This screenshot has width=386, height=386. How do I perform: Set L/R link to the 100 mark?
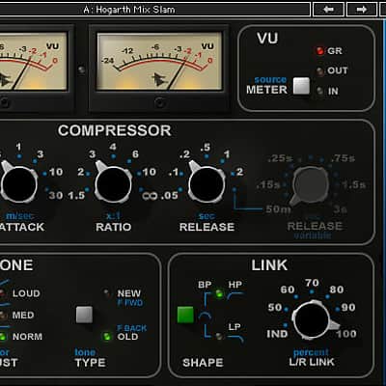coord(346,334)
